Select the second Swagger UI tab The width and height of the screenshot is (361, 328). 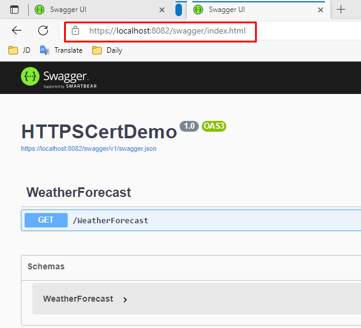[251, 10]
